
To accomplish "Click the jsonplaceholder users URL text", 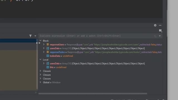I will point(117,44).
